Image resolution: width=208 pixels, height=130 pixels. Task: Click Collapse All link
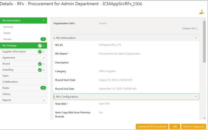190,28
